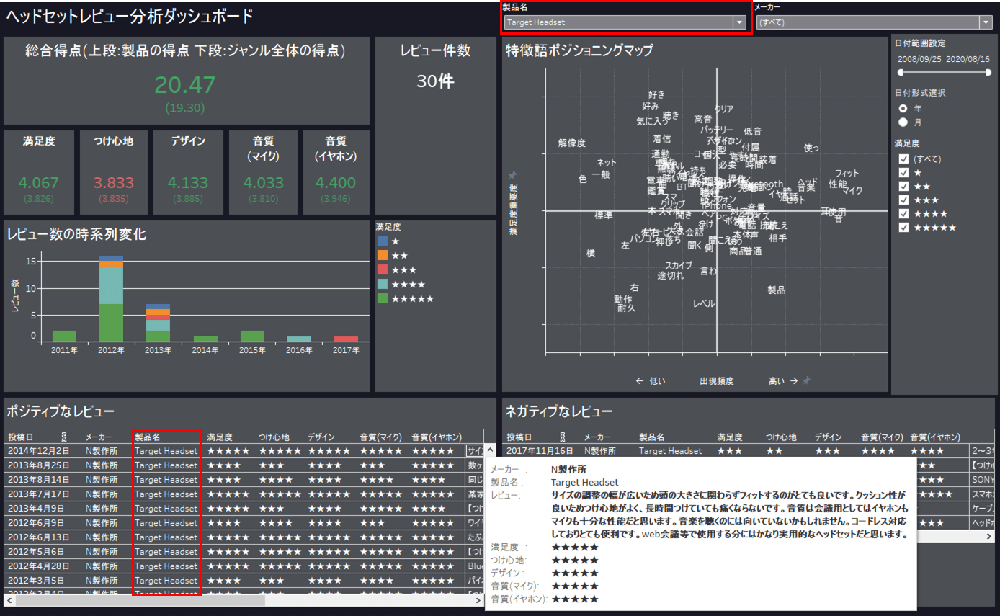Click the レベル word on positioning map
Image resolution: width=1000 pixels, height=616 pixels.
click(704, 304)
